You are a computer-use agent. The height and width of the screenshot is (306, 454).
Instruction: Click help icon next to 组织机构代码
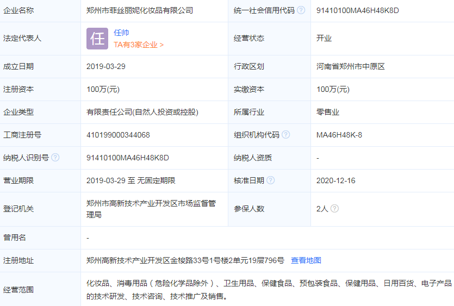[x=285, y=135]
